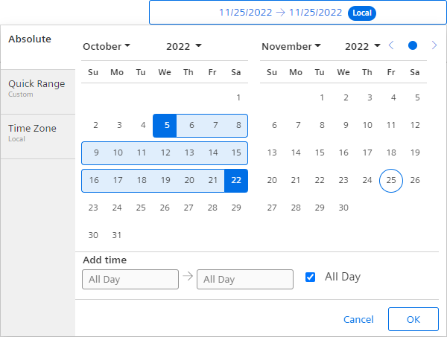Select October 23

pos(93,208)
